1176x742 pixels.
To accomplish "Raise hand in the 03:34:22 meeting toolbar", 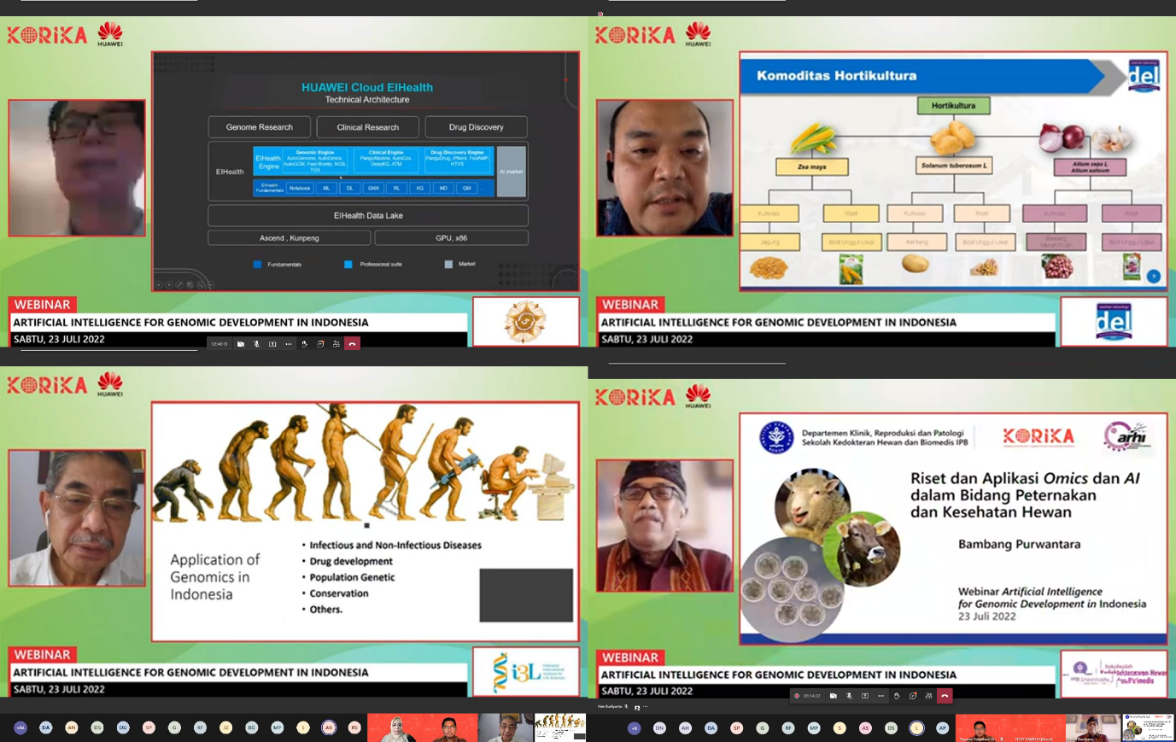I will [x=897, y=696].
